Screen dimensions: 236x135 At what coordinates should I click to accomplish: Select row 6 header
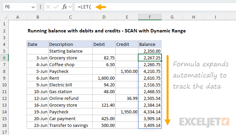coord(4,58)
